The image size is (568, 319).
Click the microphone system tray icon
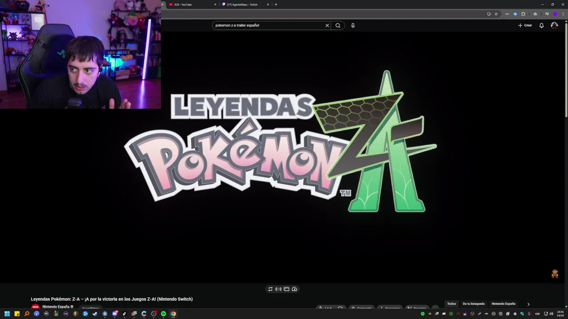(x=529, y=314)
